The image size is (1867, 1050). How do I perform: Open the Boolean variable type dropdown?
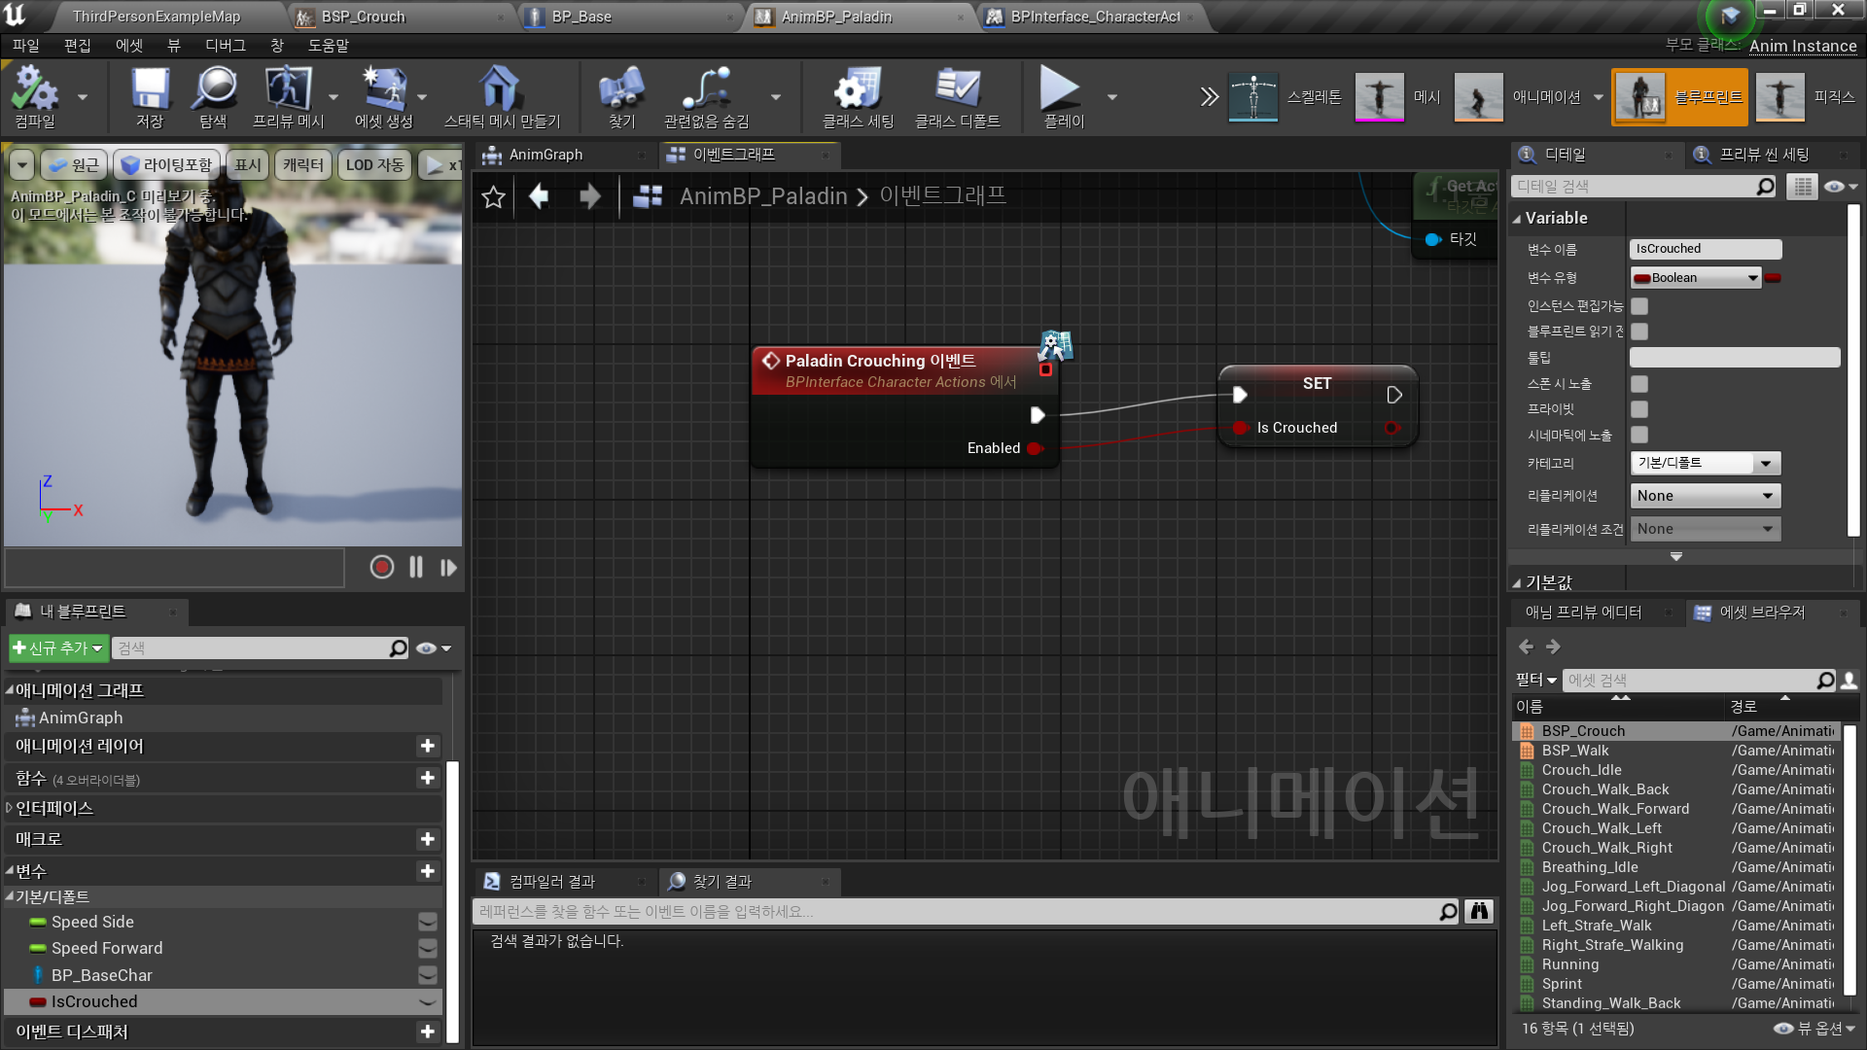click(x=1696, y=278)
